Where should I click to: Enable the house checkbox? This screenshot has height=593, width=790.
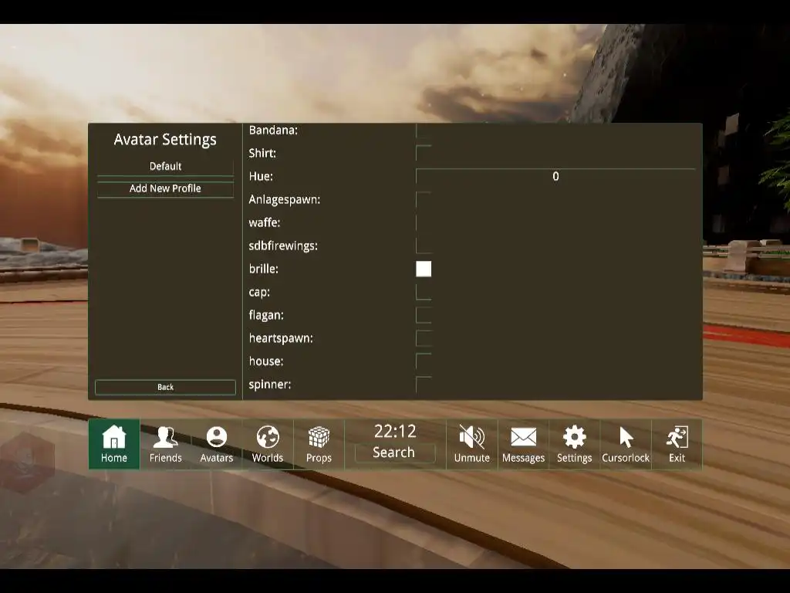point(424,361)
